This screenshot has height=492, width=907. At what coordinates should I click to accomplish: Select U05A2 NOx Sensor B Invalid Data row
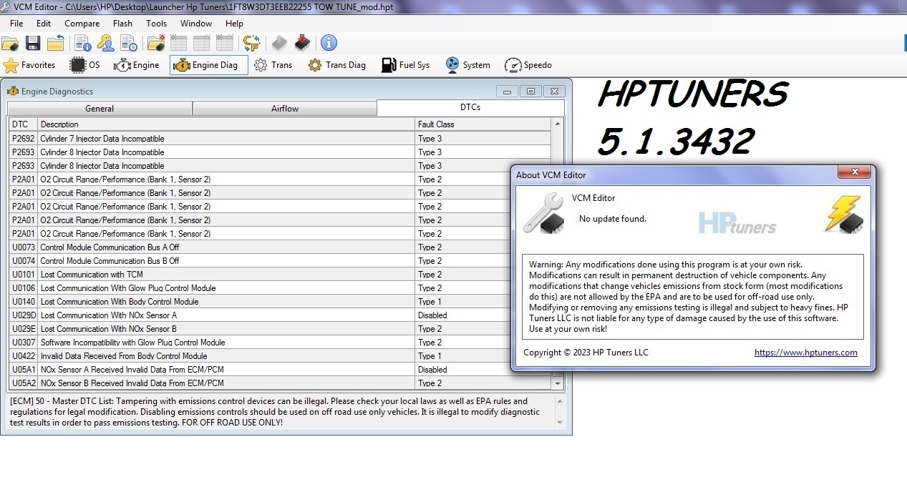point(280,383)
